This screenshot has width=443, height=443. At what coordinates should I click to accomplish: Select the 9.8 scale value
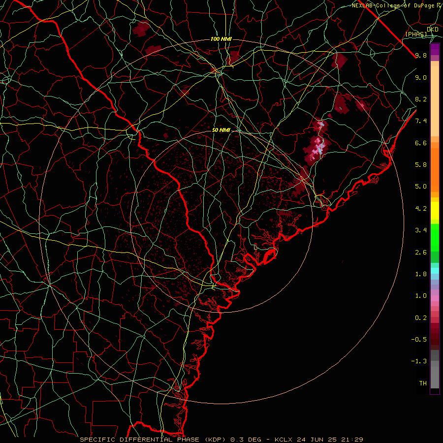coord(421,55)
